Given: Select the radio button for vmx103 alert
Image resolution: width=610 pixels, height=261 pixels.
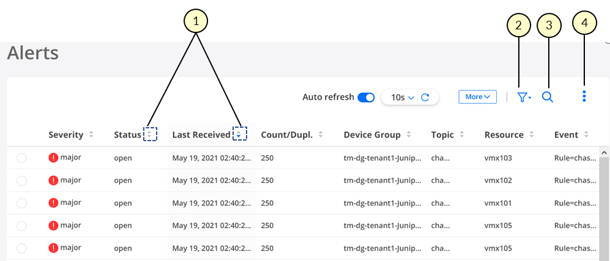Looking at the screenshot, I should pyautogui.click(x=21, y=158).
